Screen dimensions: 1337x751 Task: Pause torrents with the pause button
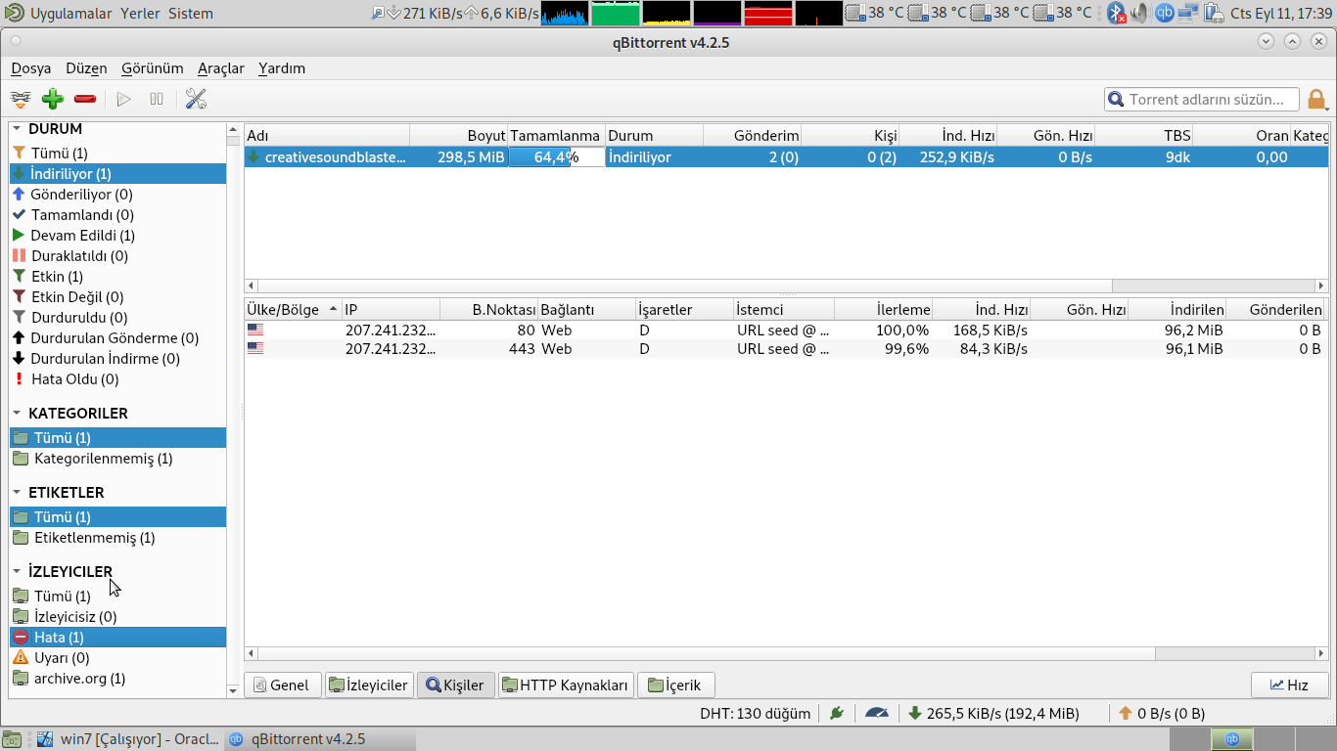click(157, 99)
